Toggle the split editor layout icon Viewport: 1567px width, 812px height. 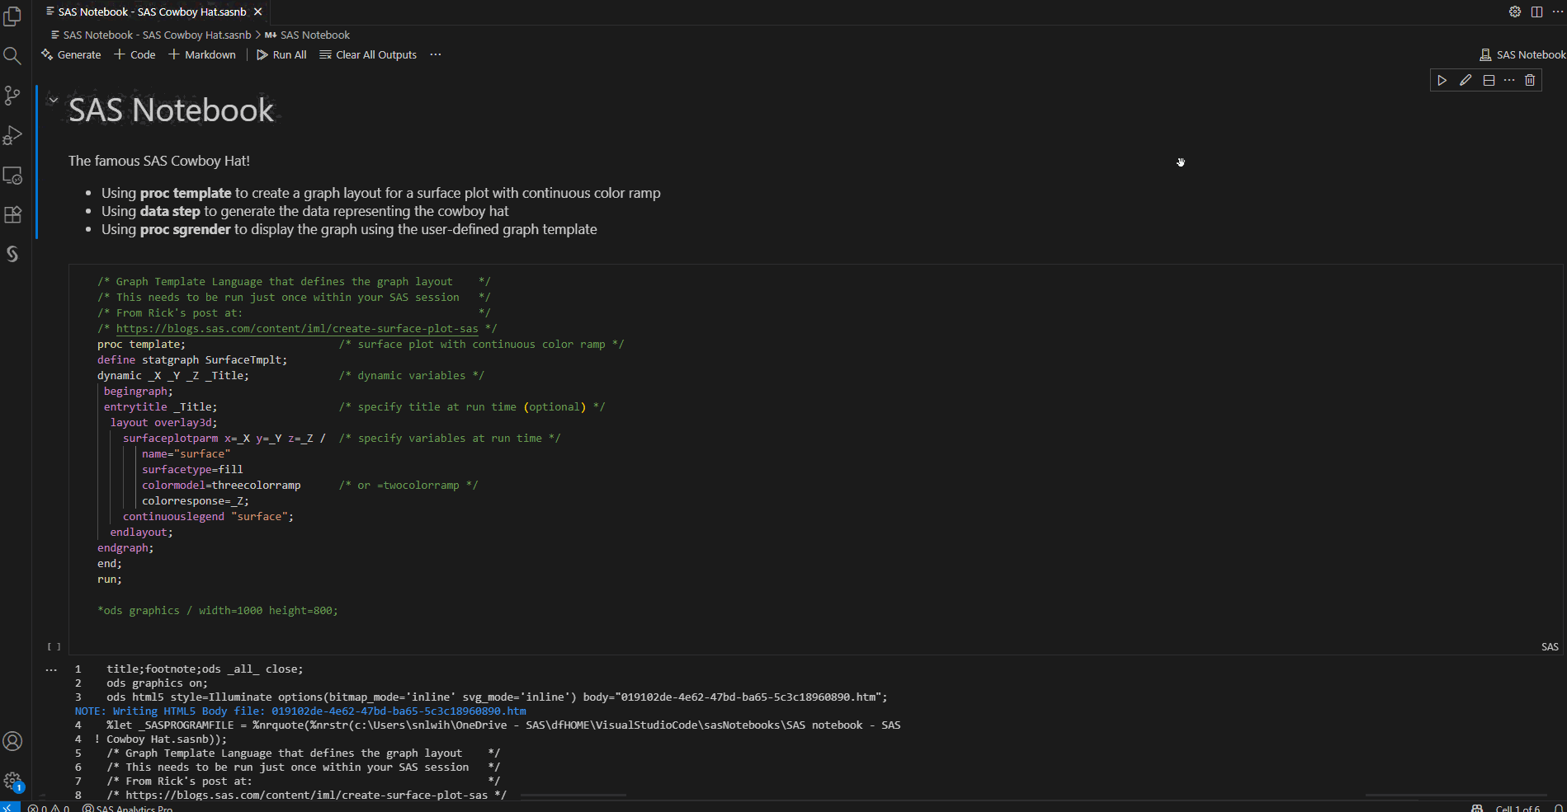[x=1536, y=12]
